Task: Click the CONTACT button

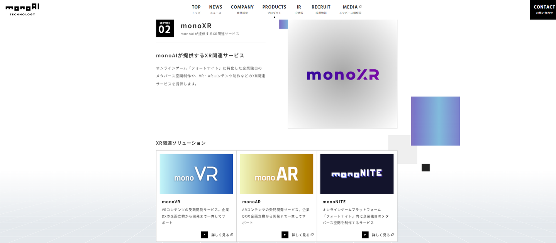Action: click(543, 10)
